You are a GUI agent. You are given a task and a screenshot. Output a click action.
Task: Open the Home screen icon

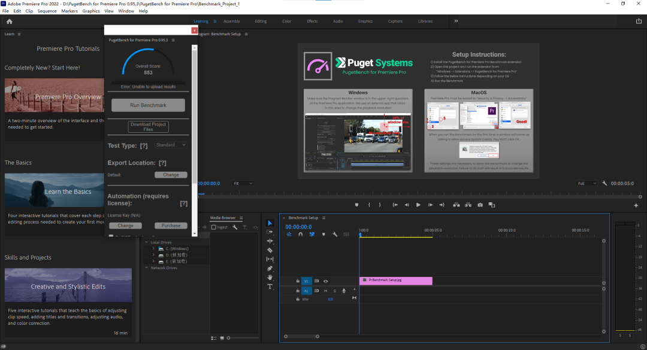click(9, 21)
